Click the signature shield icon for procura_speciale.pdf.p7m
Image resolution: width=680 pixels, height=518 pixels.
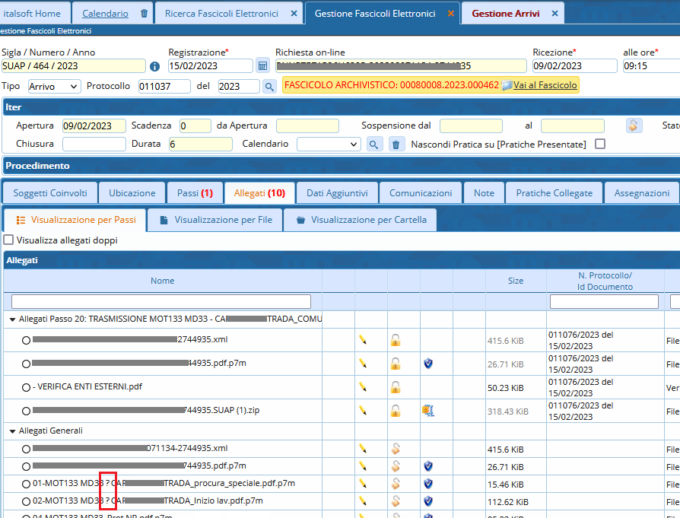point(428,485)
